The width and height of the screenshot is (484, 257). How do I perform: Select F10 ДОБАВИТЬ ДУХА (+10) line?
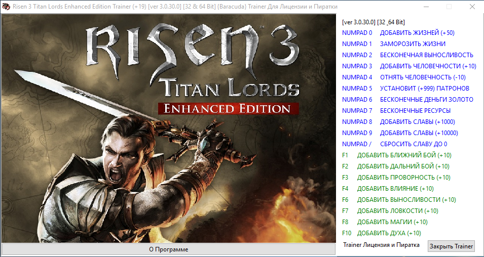click(x=382, y=233)
